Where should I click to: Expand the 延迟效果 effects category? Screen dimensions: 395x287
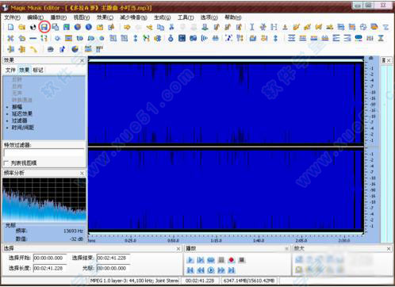tap(22, 113)
